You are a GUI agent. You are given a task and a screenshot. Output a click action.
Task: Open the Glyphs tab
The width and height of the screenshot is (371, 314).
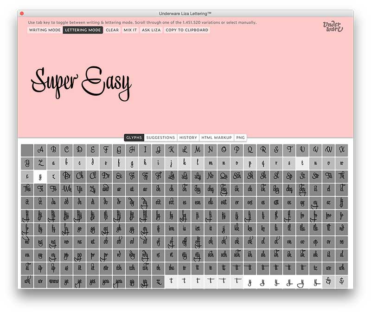[x=134, y=137]
